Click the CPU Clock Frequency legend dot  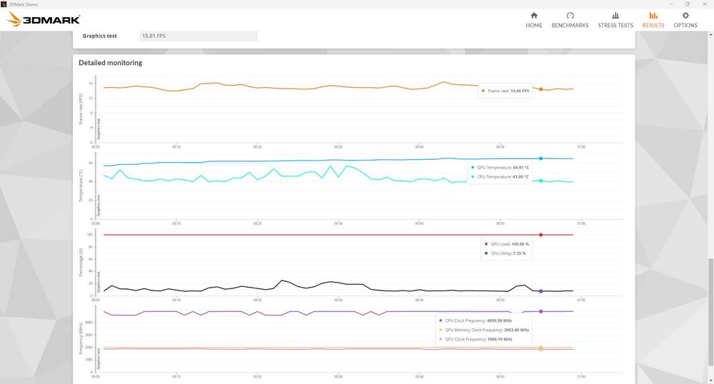pos(441,320)
